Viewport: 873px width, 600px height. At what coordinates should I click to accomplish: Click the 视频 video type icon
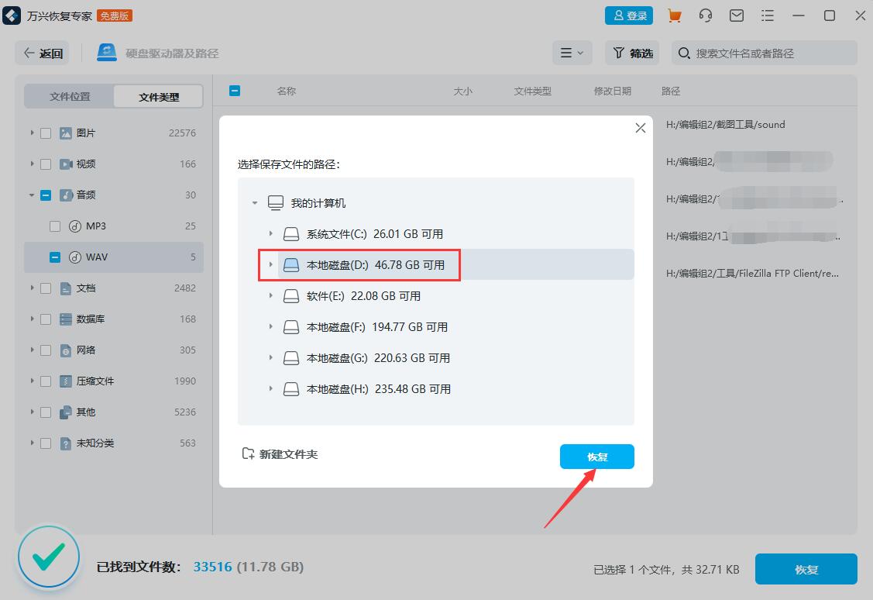66,164
